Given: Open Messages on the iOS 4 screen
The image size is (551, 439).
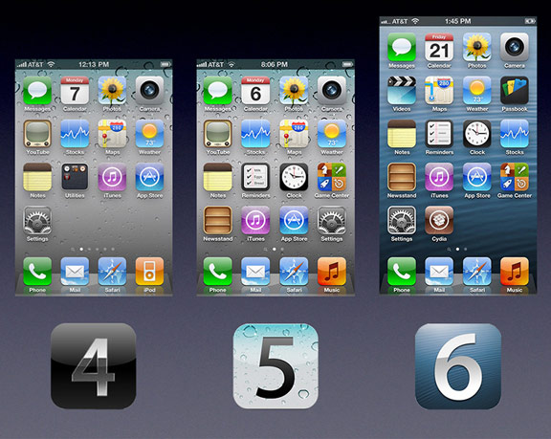Looking at the screenshot, I should tap(37, 90).
